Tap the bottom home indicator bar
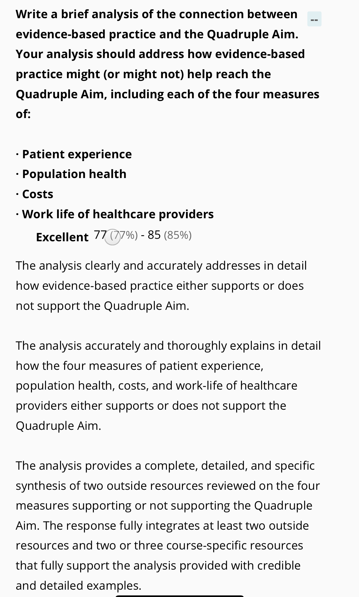This screenshot has width=359, height=597. (x=179, y=595)
